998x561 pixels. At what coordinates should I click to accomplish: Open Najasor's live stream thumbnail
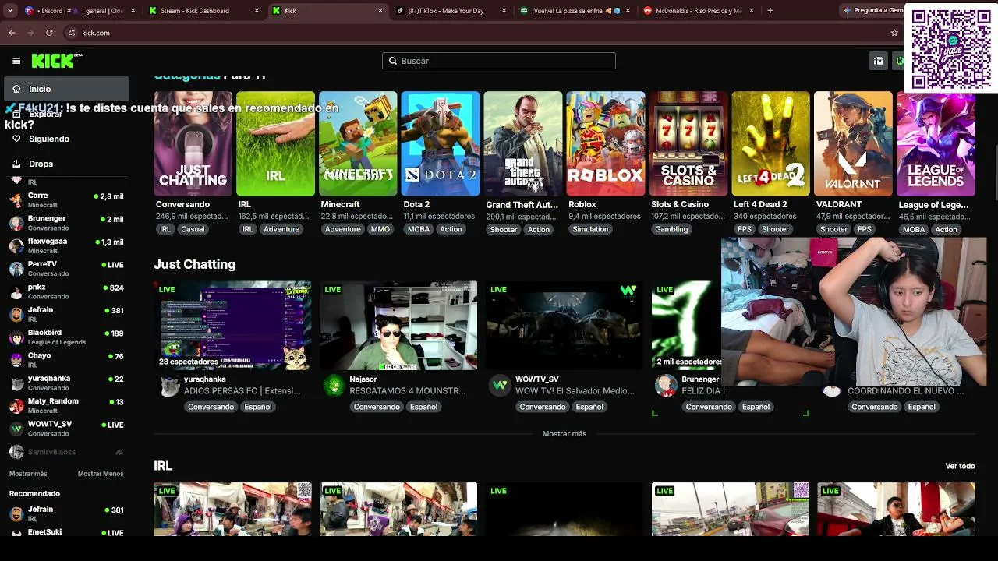(x=398, y=326)
